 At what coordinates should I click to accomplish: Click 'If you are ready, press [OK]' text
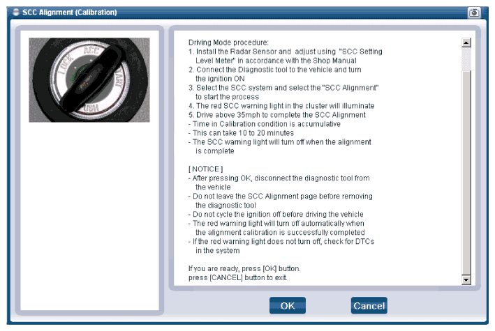(244, 268)
